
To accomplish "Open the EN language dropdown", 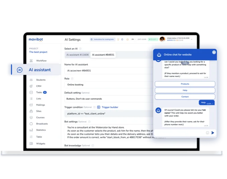I will 133,39.
